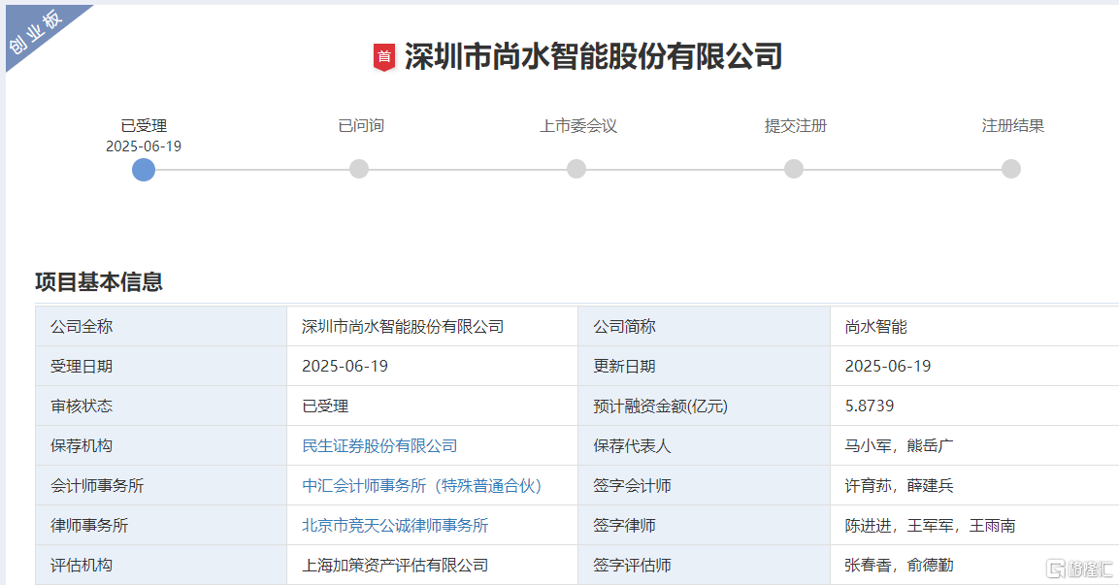Click the 律师事务所 label cell
Image resolution: width=1119 pixels, height=585 pixels.
tap(161, 526)
